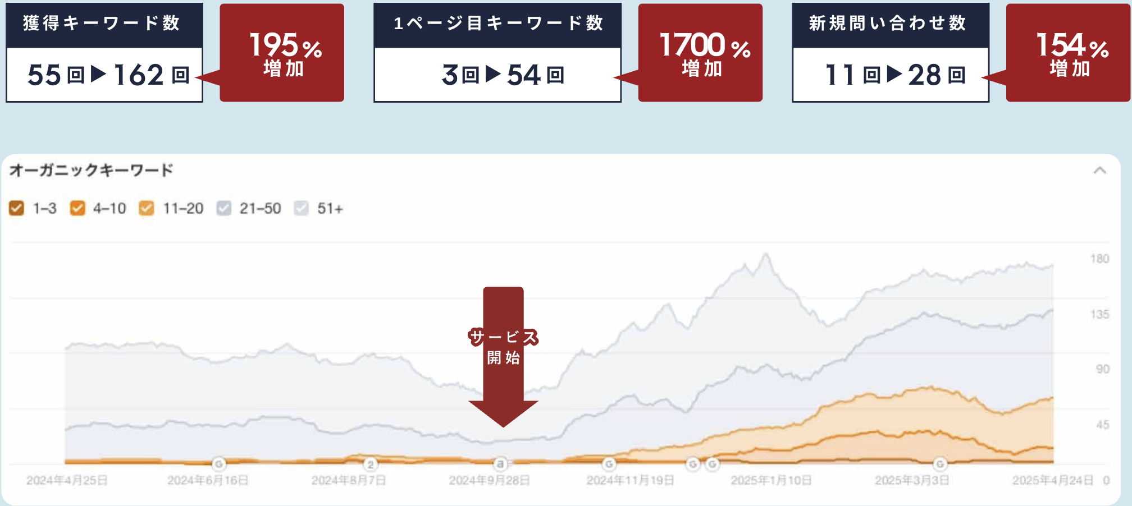Click the 1ページ目キーワード数 header
The height and width of the screenshot is (506, 1132).
point(497,24)
